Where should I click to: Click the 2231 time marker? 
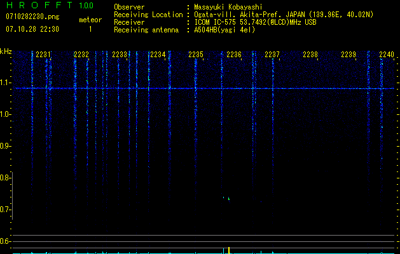[43, 55]
